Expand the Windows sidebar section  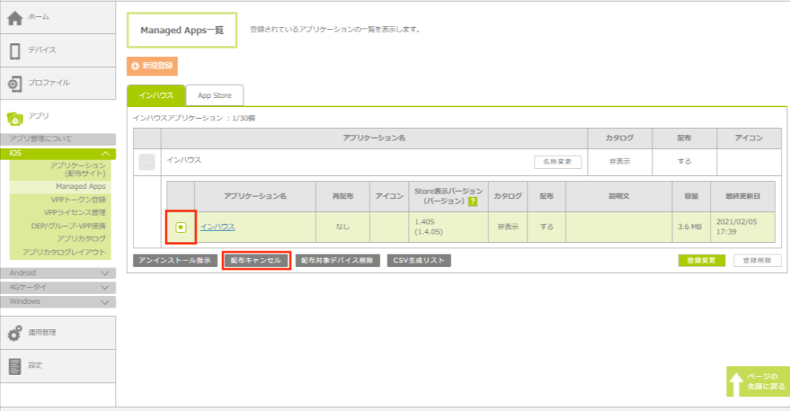click(x=105, y=302)
